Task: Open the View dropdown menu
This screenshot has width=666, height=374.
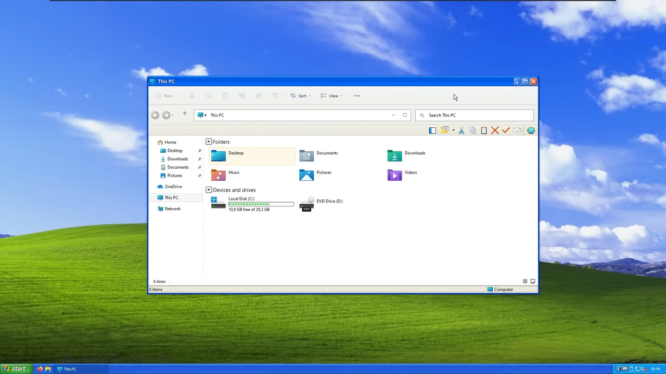Action: pyautogui.click(x=332, y=96)
